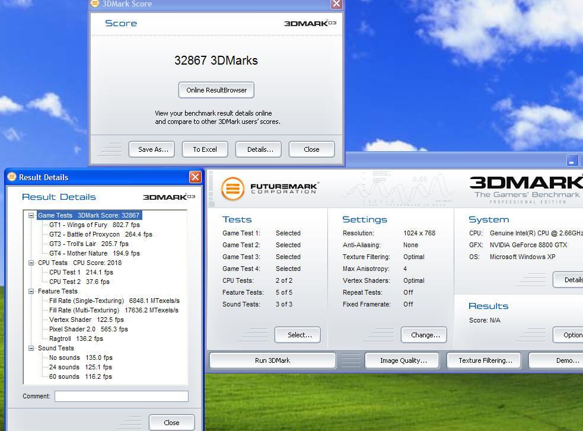Click the Demo button
This screenshot has width=583, height=431.
tap(556, 360)
